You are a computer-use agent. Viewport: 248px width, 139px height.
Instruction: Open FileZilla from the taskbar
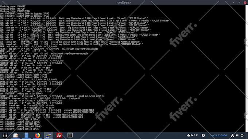[59, 135]
